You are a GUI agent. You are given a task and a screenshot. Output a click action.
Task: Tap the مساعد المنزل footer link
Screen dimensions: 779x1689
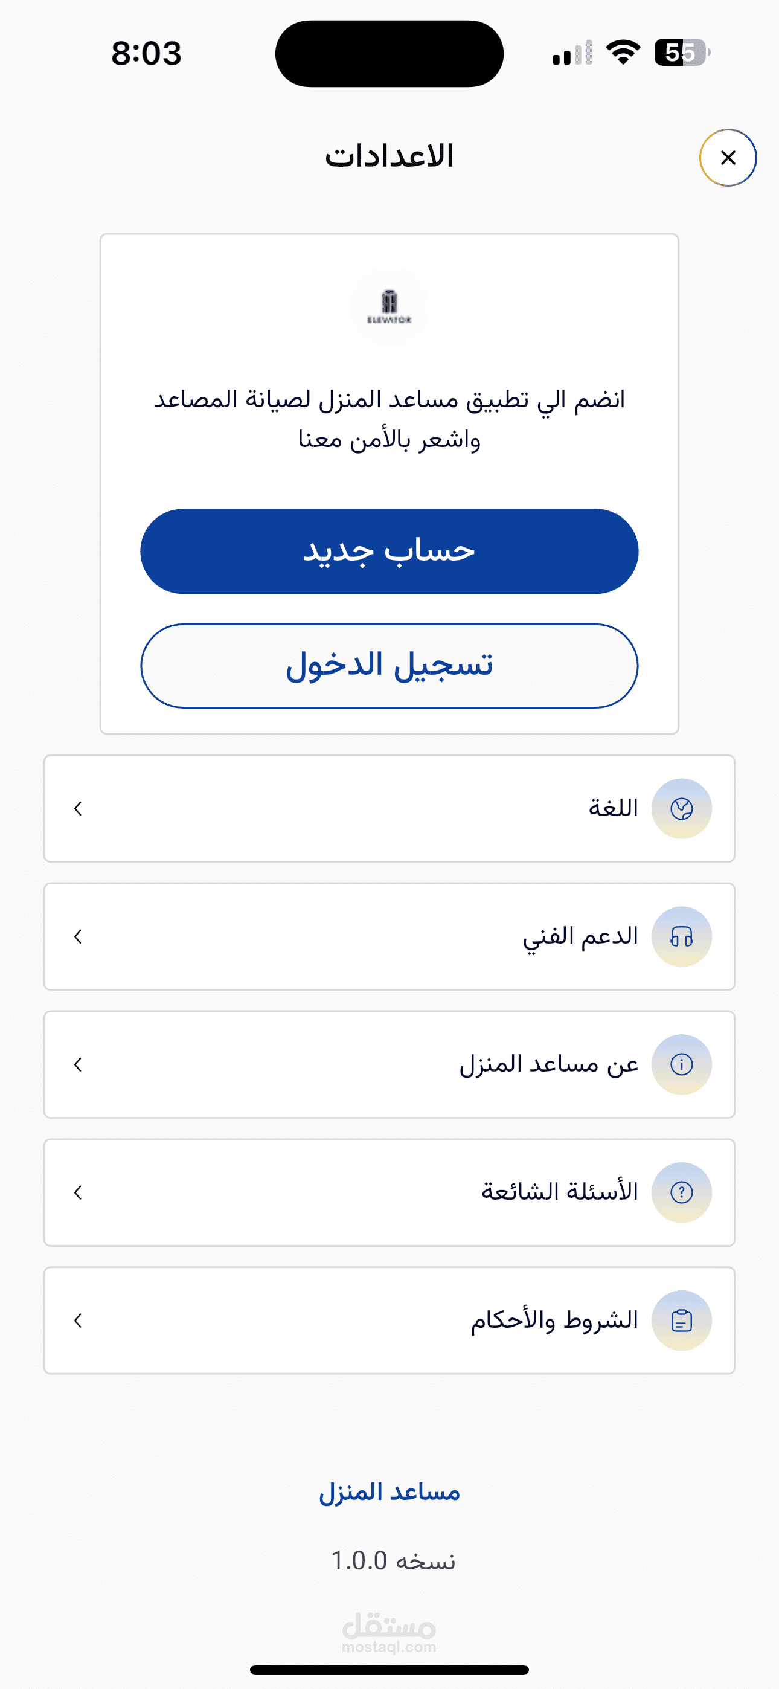[389, 1493]
